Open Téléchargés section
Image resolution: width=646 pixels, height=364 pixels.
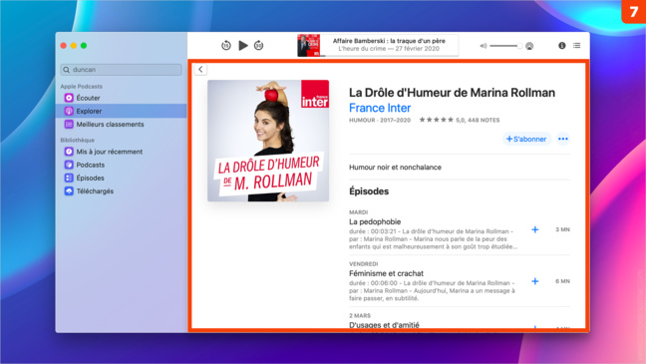click(122, 190)
